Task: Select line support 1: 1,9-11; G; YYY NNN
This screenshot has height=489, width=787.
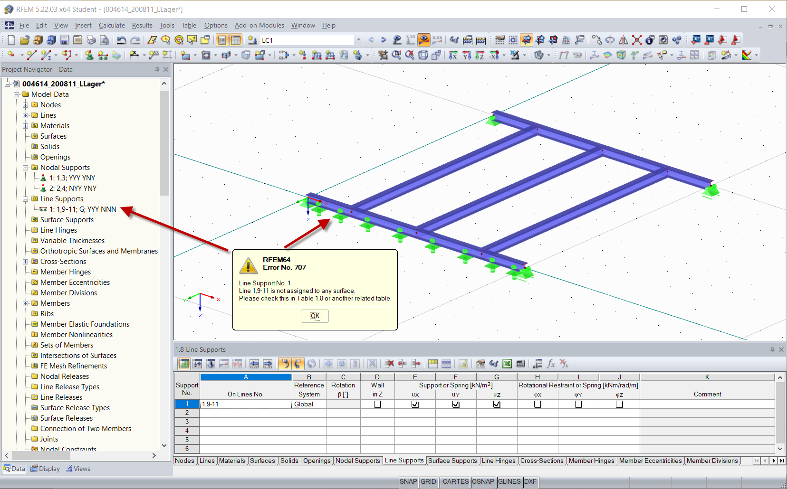Action: point(83,209)
